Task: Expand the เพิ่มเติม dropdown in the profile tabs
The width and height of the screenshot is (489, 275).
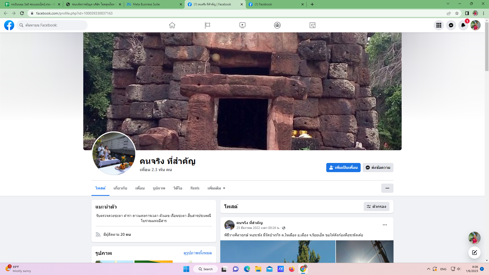Action: pyautogui.click(x=216, y=188)
